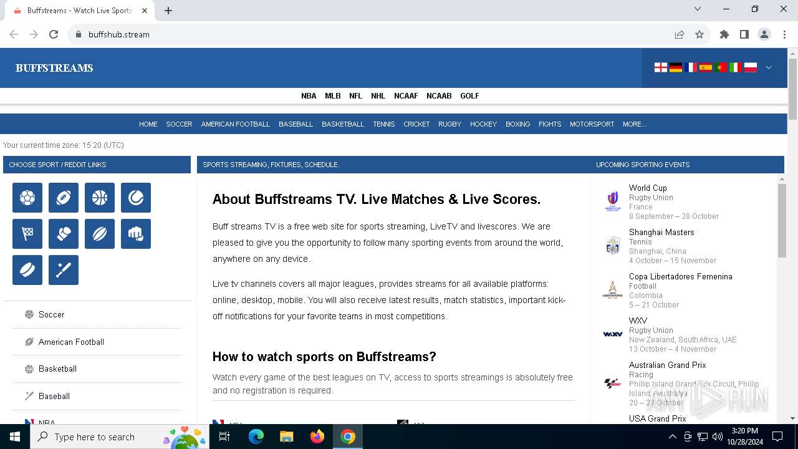Viewport: 798px width, 449px height.
Task: Open the Extensions puzzle icon
Action: coord(724,34)
